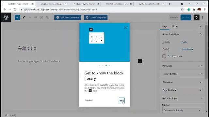Click the green Grammarly extension icon

[x=189, y=9]
